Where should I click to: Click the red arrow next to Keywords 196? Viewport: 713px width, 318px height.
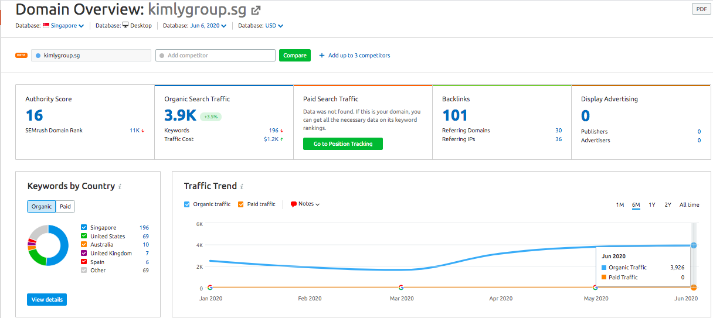tap(282, 131)
